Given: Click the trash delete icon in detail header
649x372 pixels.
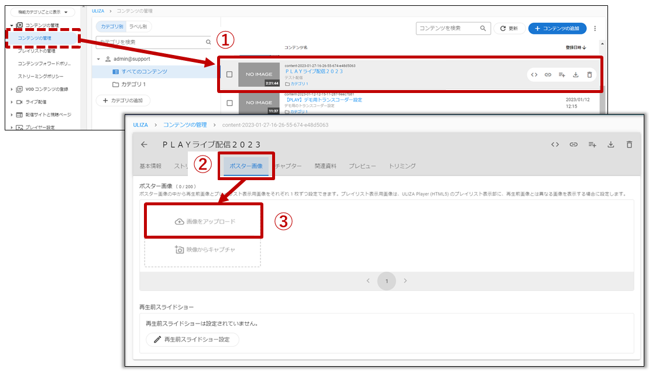Looking at the screenshot, I should coord(629,144).
